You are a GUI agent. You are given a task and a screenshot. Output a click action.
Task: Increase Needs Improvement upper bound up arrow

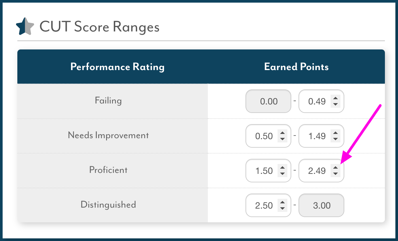coord(335,133)
